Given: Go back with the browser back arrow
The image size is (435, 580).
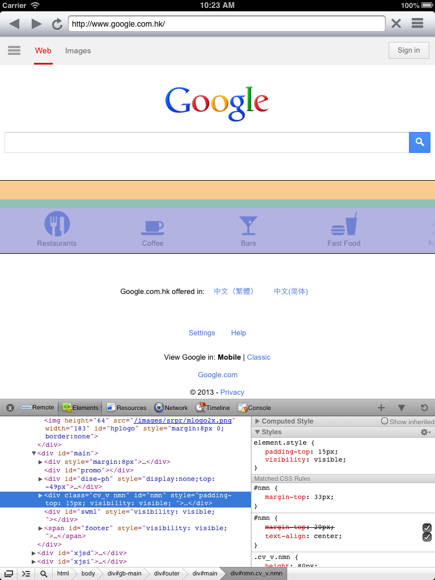Looking at the screenshot, I should pyautogui.click(x=14, y=24).
